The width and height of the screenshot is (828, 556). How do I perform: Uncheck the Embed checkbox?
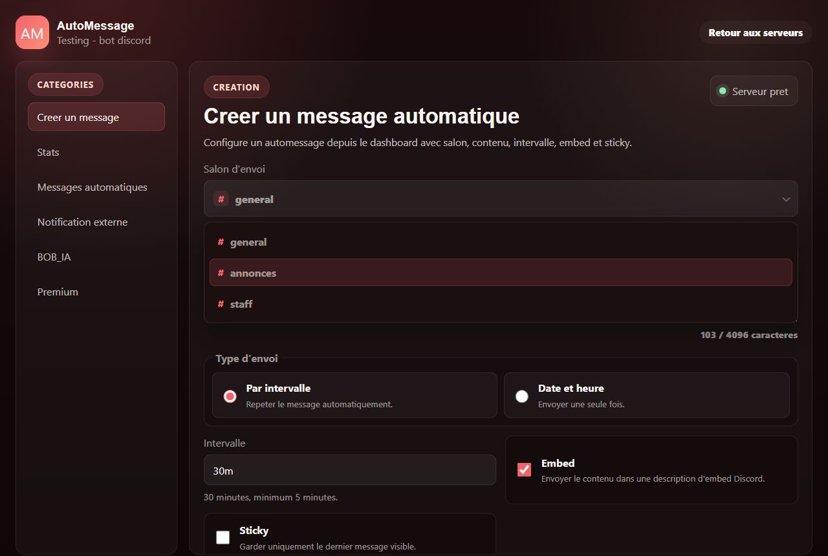pos(525,470)
